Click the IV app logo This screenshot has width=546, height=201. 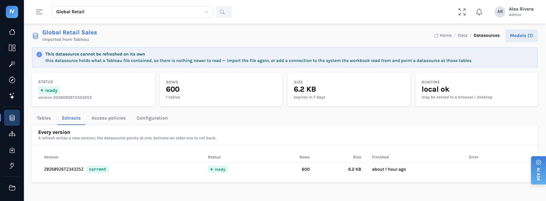point(12,12)
